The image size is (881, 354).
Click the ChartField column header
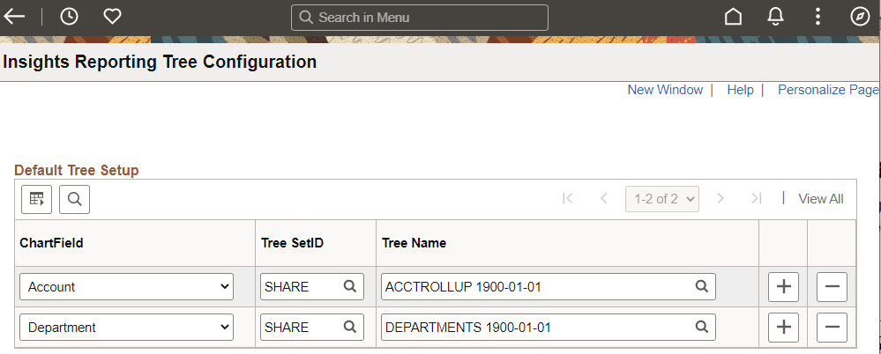point(51,243)
